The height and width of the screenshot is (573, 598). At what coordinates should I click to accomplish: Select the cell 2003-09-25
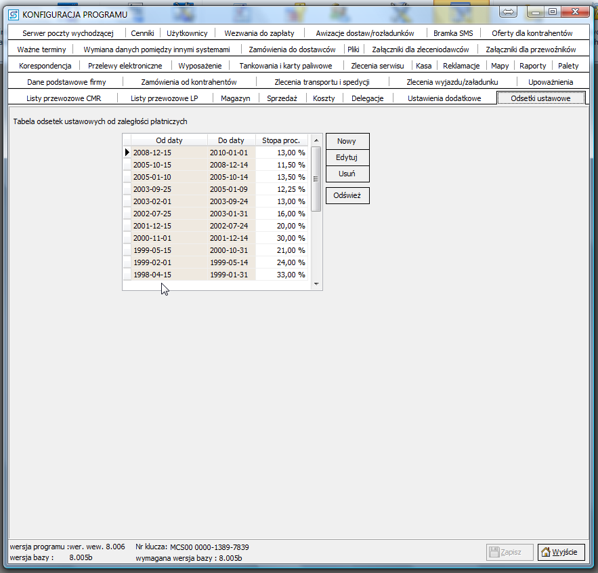(x=169, y=189)
